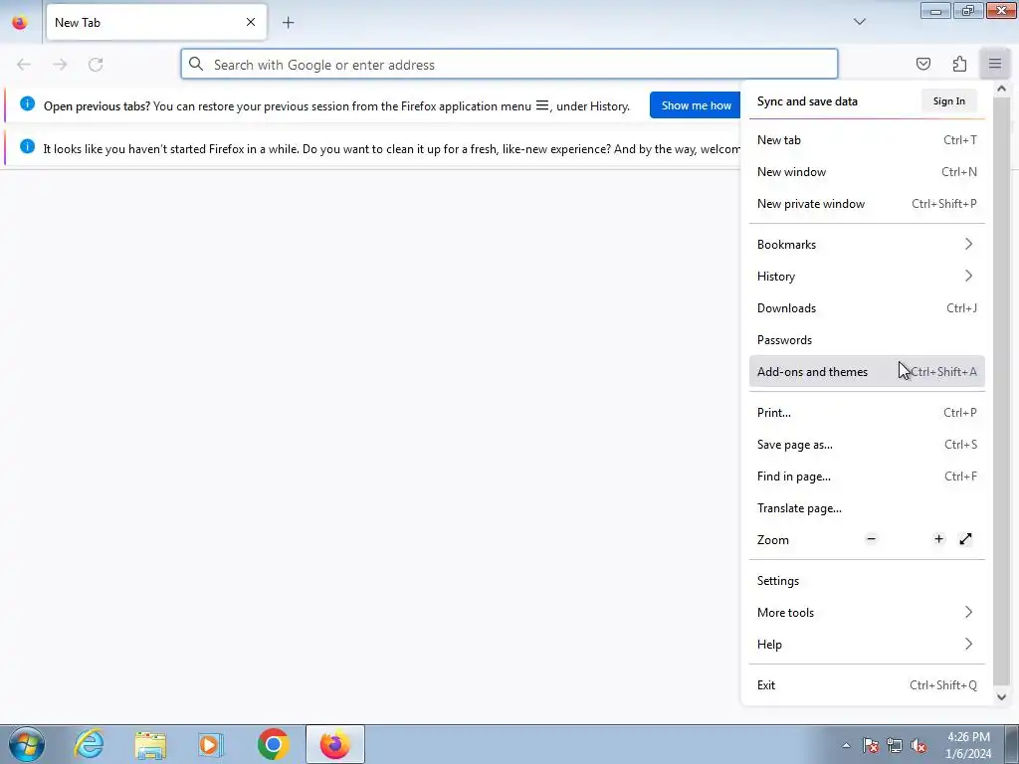Viewport: 1019px width, 764px height.
Task: Click the Action Center flag tray icon
Action: tap(871, 745)
